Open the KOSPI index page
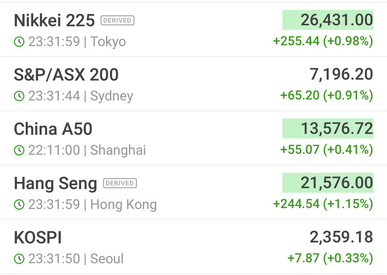 point(38,237)
